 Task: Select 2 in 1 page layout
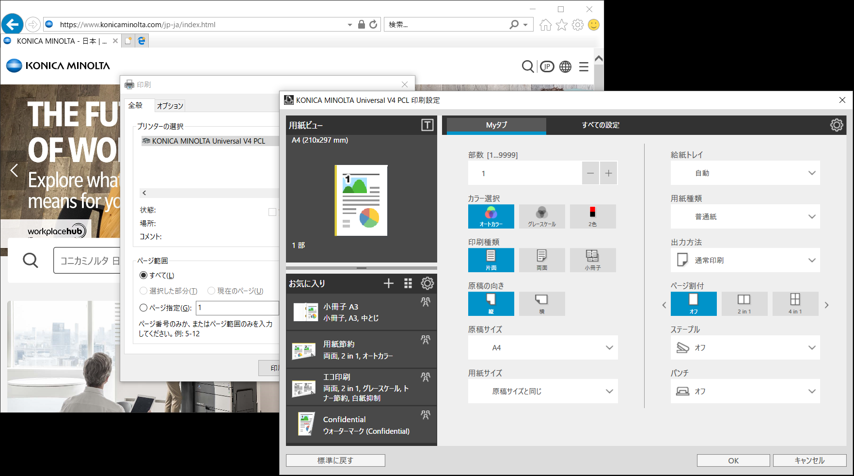pyautogui.click(x=744, y=304)
